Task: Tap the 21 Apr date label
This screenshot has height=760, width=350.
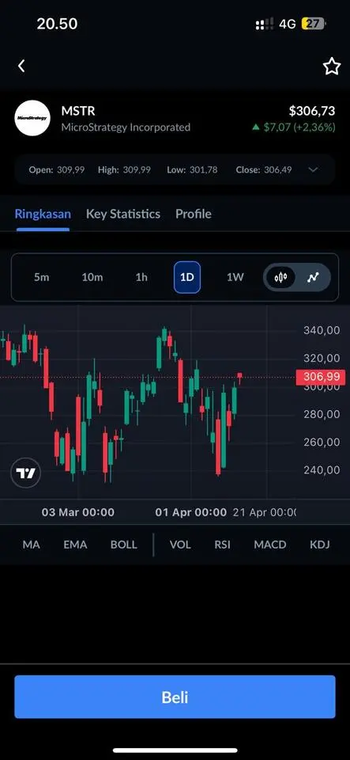Action: tap(265, 512)
